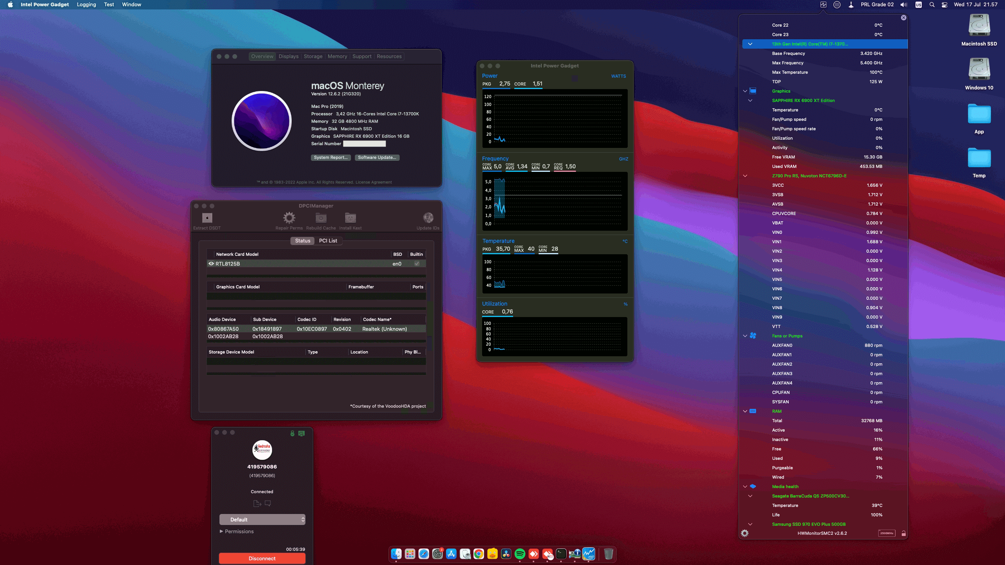
Task: Click the Extract DSDT icon in DPCIManager
Action: click(206, 219)
